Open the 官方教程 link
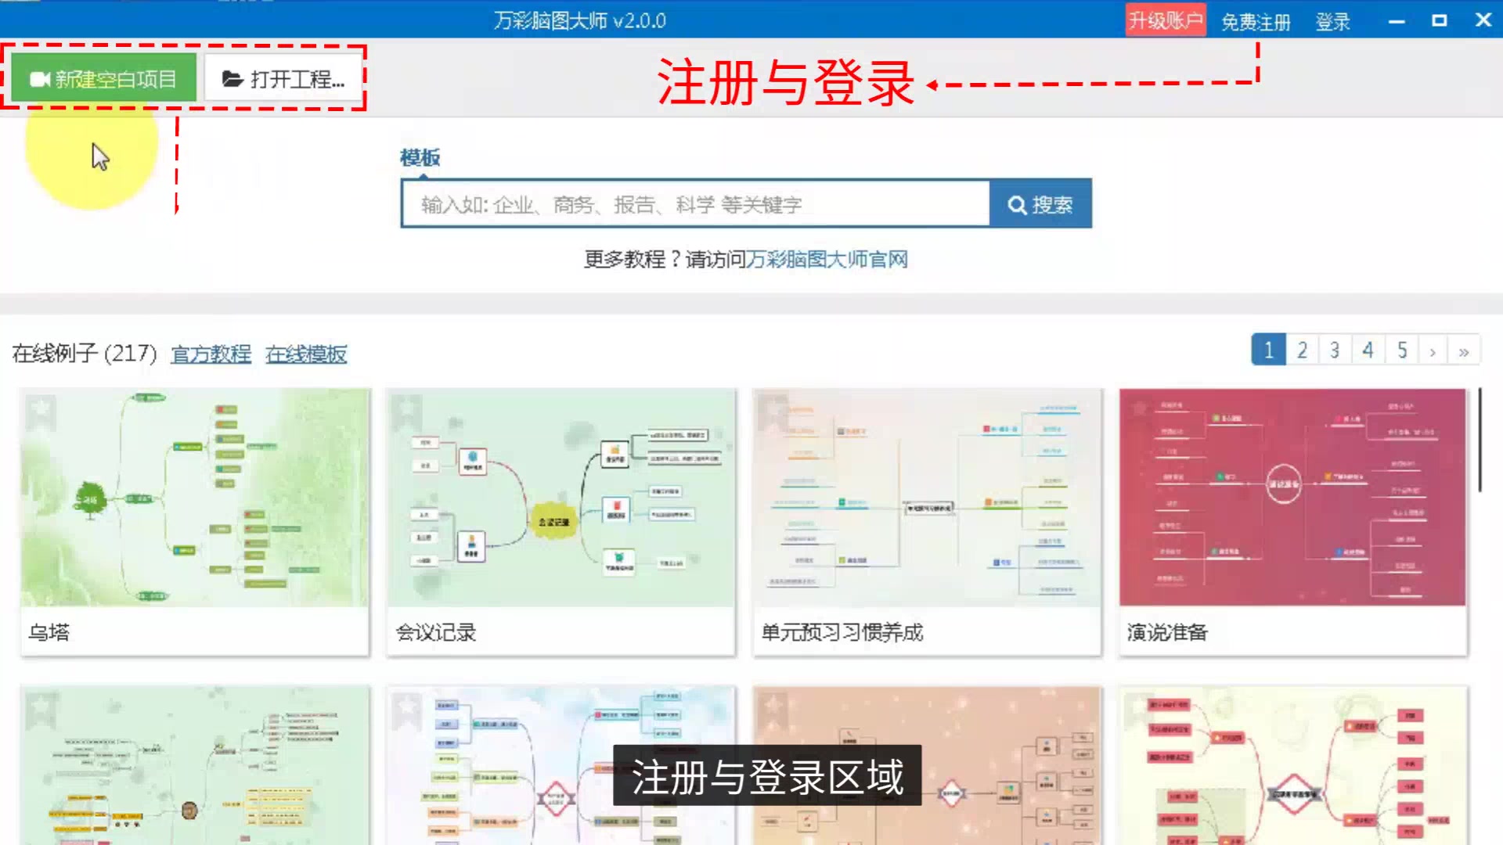The height and width of the screenshot is (845, 1503). tap(211, 354)
